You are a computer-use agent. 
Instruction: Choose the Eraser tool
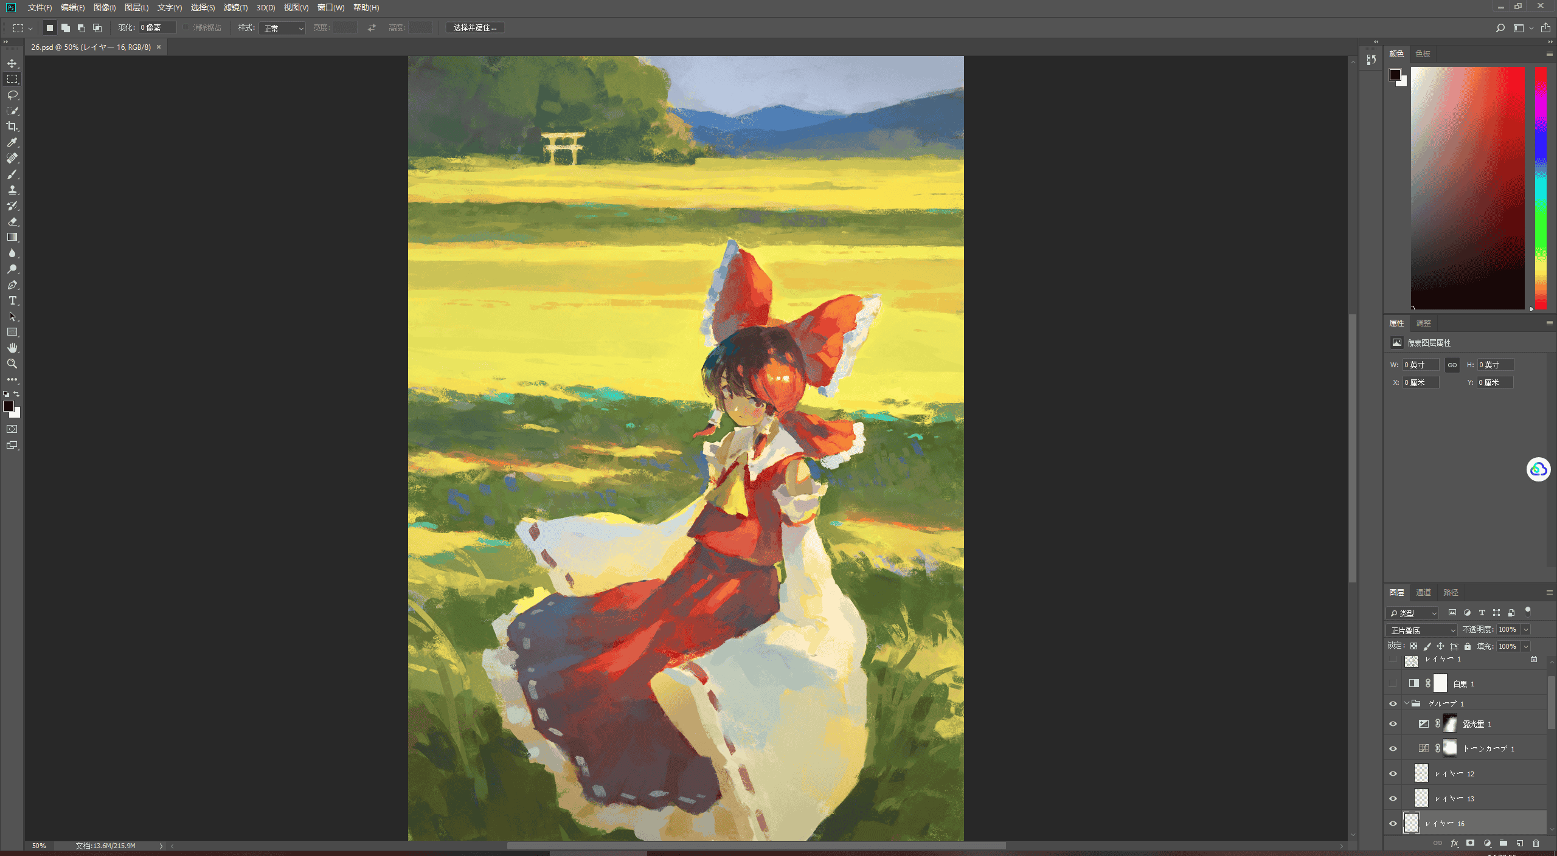(12, 221)
